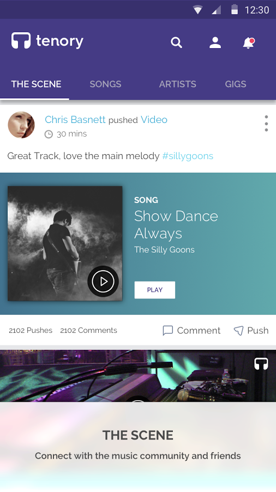
Task: Follow the Video link in the post header
Action: (x=154, y=120)
